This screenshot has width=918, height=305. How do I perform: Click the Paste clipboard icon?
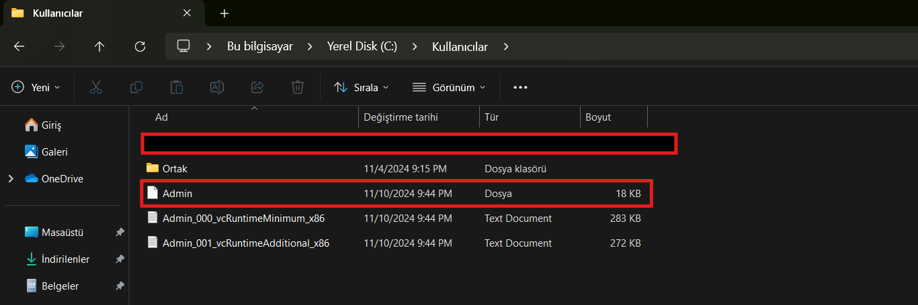pyautogui.click(x=177, y=87)
